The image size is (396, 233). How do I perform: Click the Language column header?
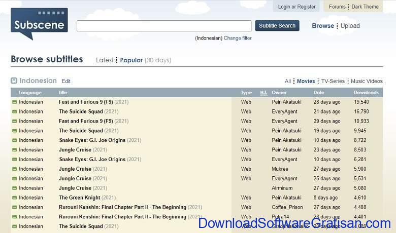click(30, 93)
